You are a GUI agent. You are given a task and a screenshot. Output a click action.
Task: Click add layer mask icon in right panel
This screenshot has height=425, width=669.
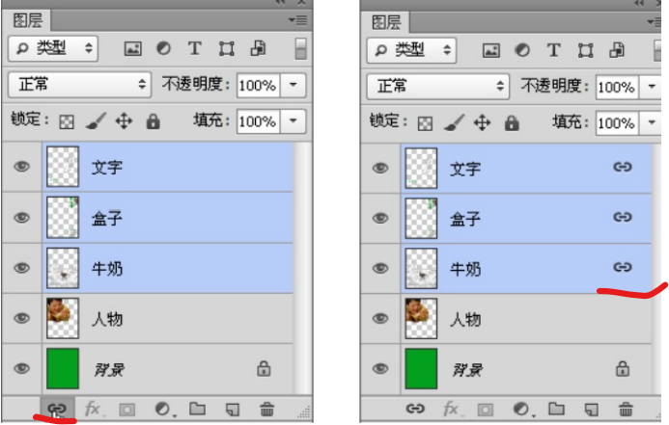(x=486, y=410)
